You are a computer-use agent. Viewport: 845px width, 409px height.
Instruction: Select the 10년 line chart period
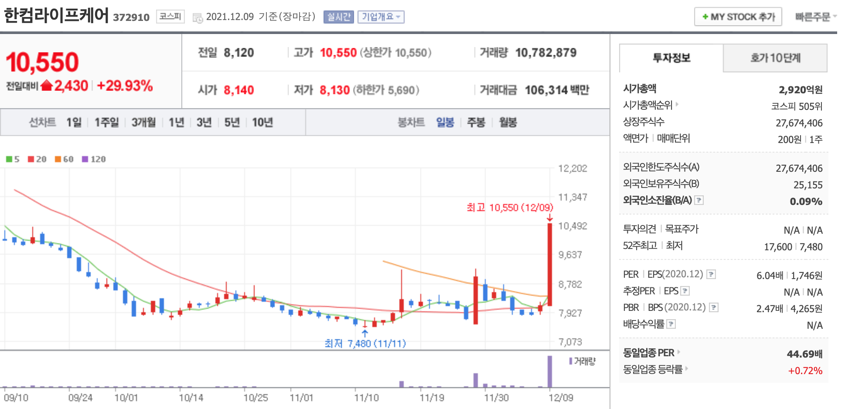[x=262, y=123]
